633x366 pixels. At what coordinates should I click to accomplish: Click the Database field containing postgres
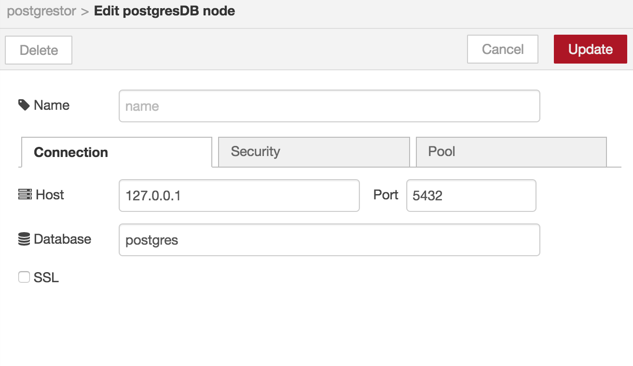[330, 240]
